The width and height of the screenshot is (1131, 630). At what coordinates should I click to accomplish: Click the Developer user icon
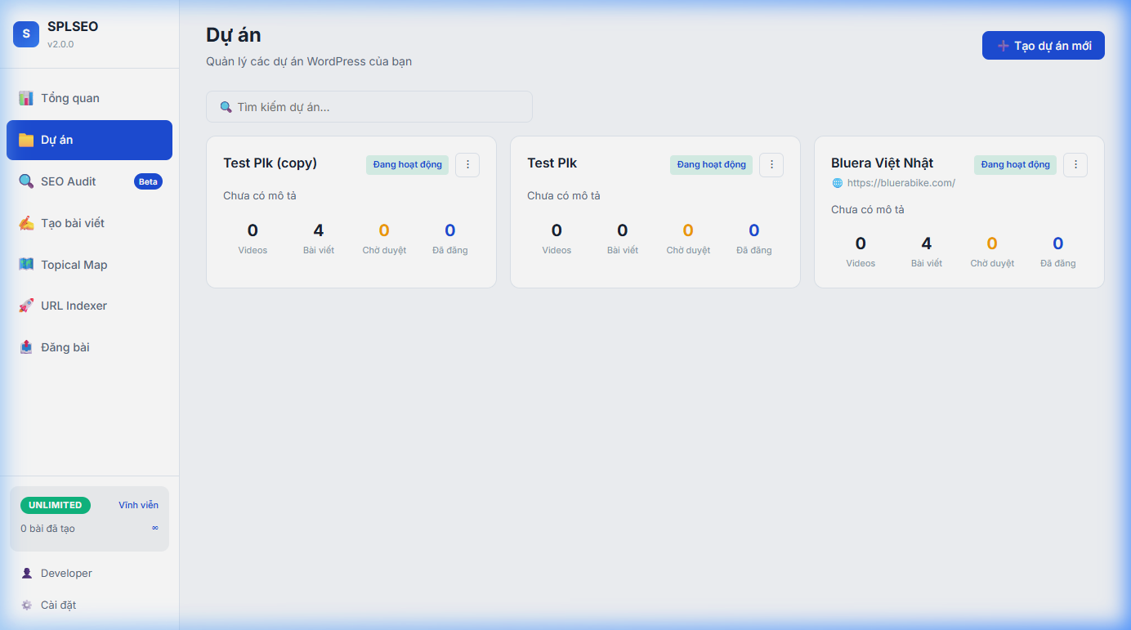[x=27, y=574]
